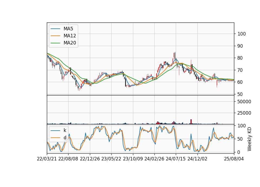The image size is (260, 187).
Task: Click the d legend label
Action: pos(65,138)
